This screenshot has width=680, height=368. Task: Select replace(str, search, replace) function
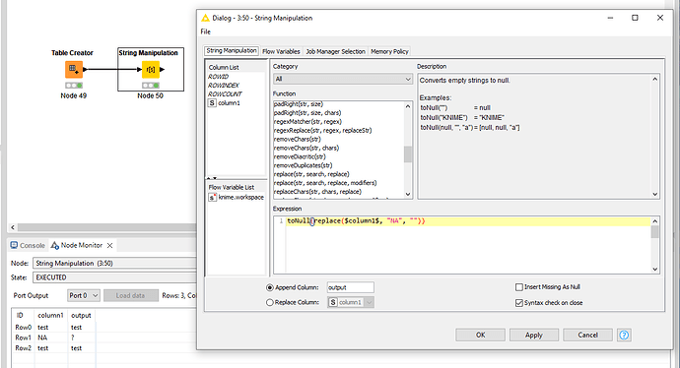pos(311,174)
